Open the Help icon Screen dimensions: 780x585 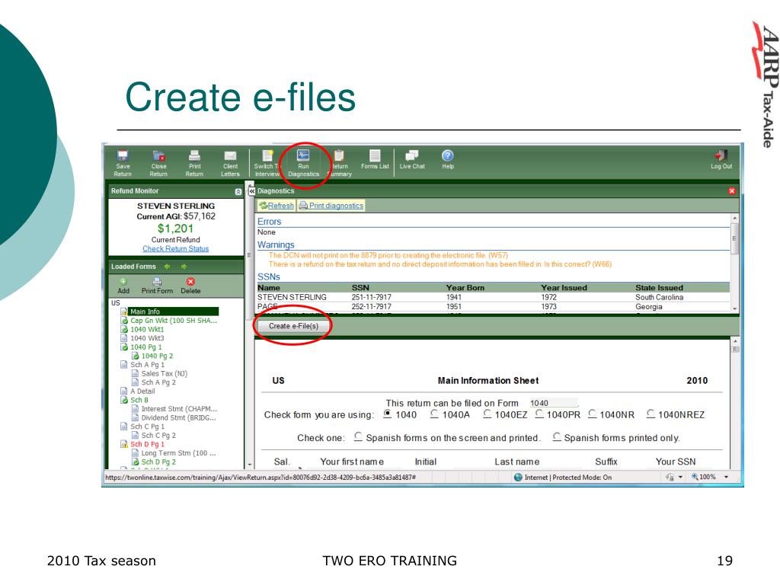pos(448,159)
